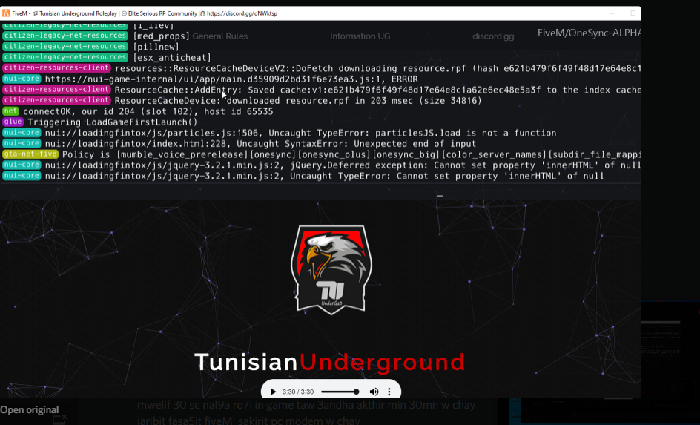Screen dimensions: 700x425
Task: Click 'Uncaught TypeError: Cannot set property' last line
Action: point(324,176)
